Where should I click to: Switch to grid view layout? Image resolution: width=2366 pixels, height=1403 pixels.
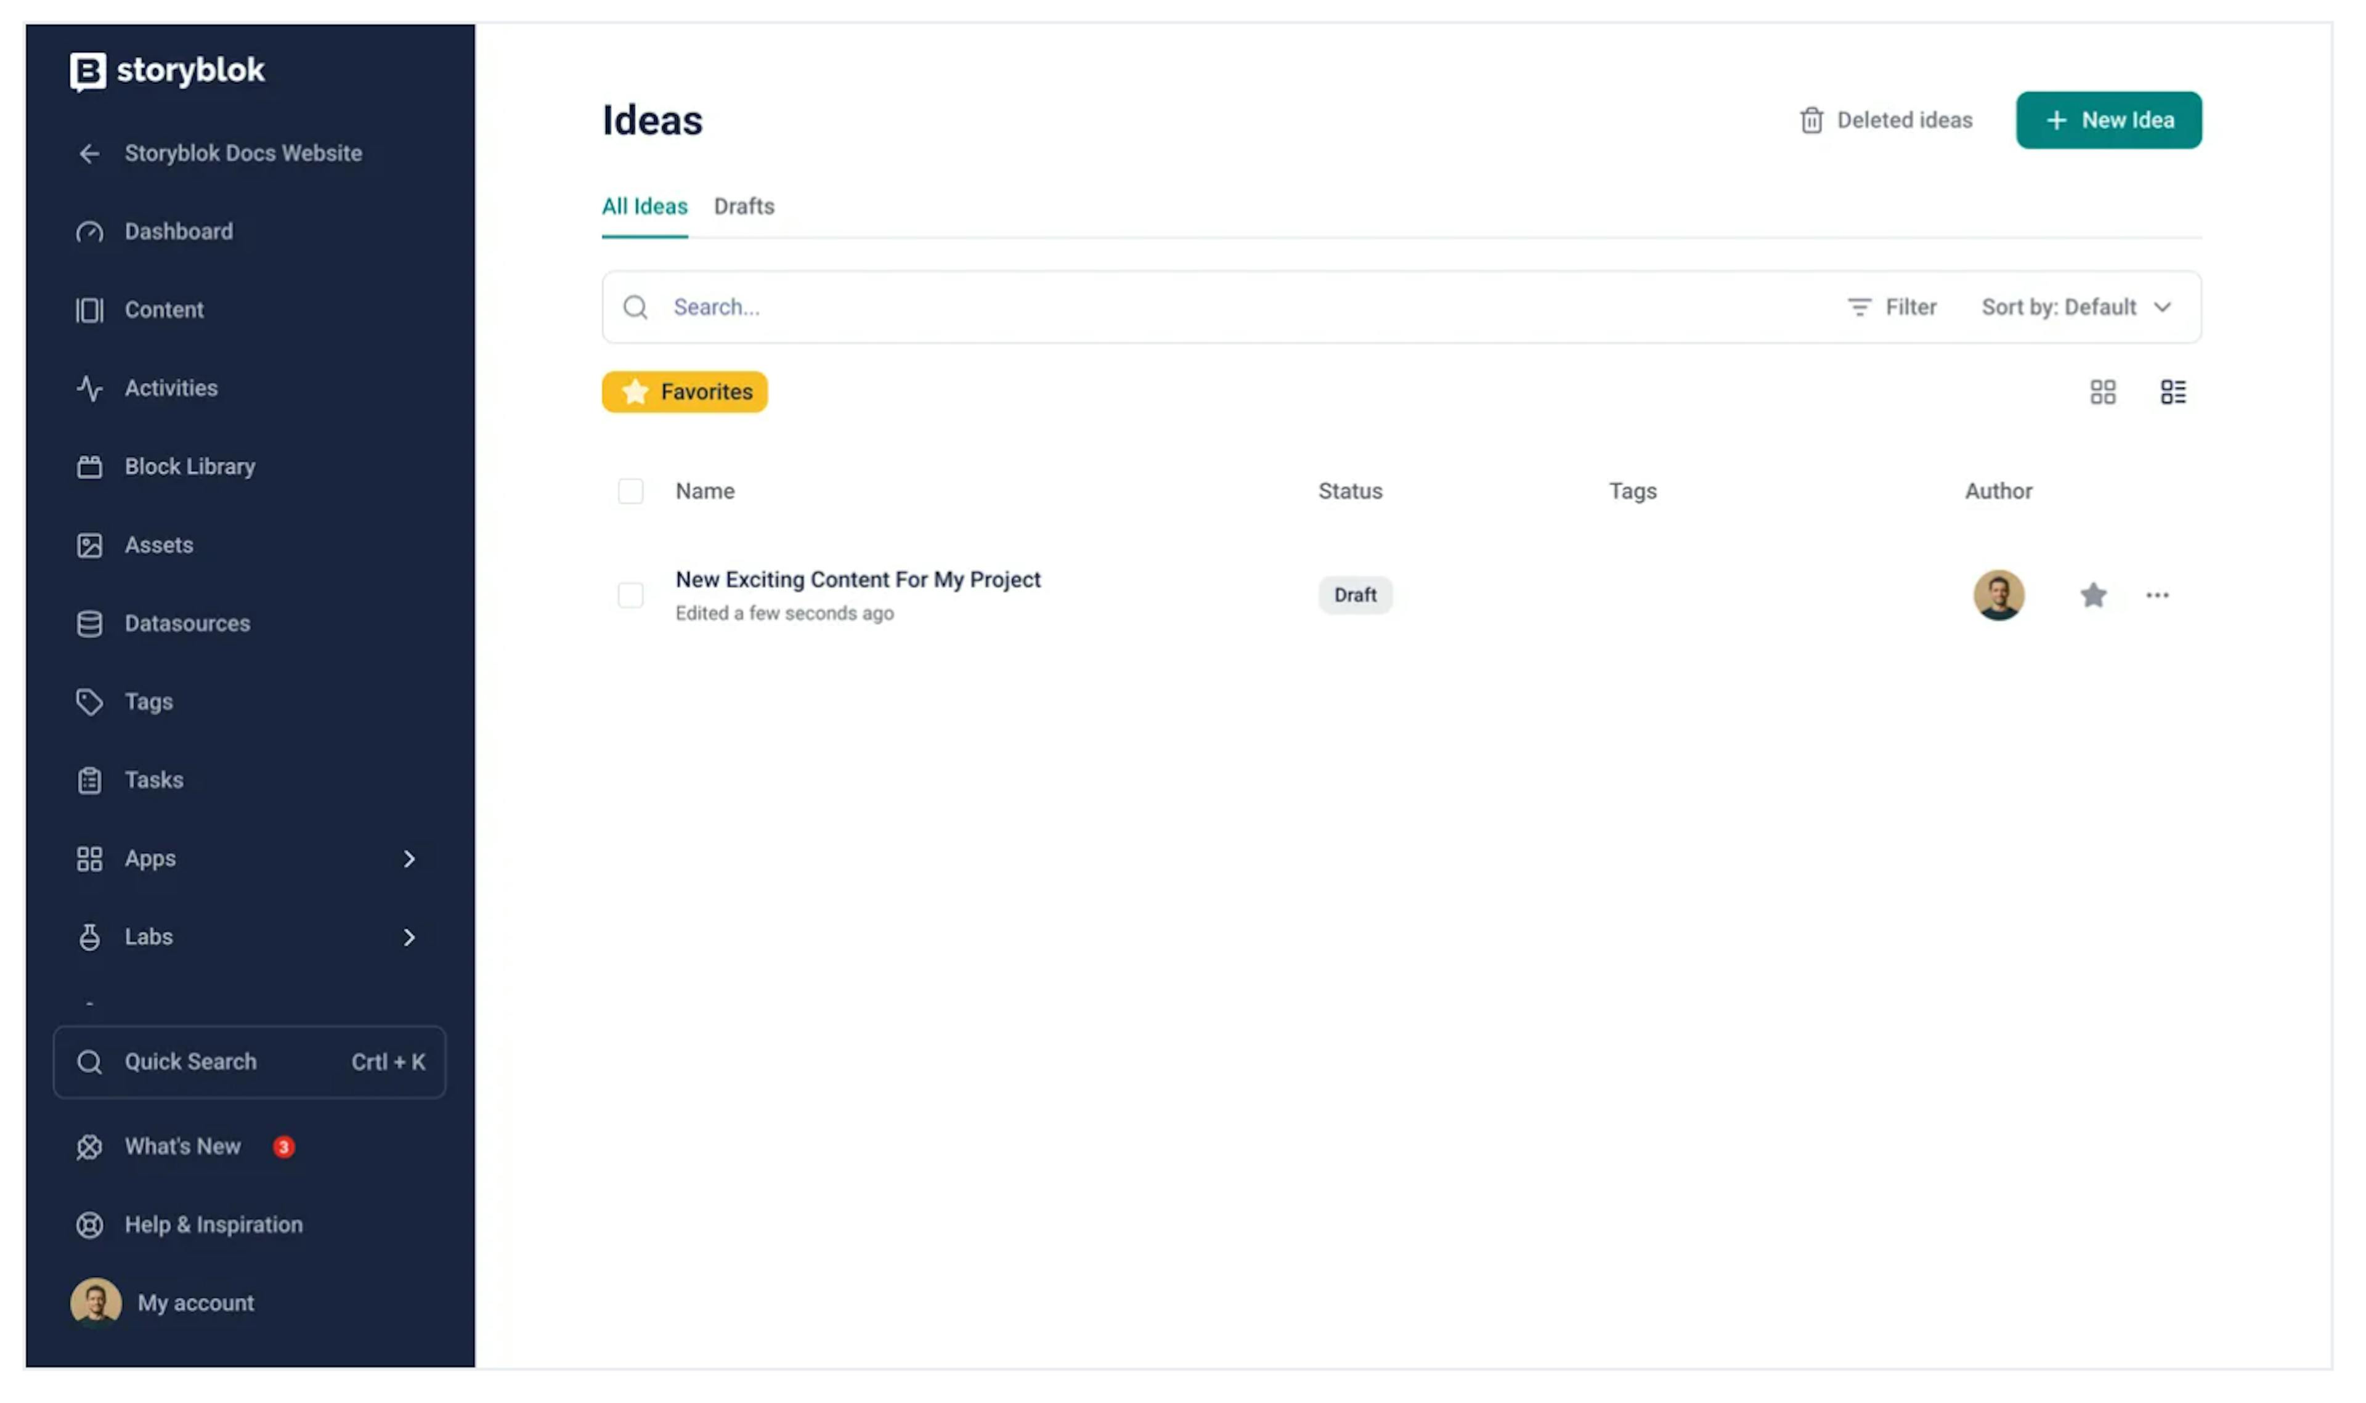[2102, 392]
